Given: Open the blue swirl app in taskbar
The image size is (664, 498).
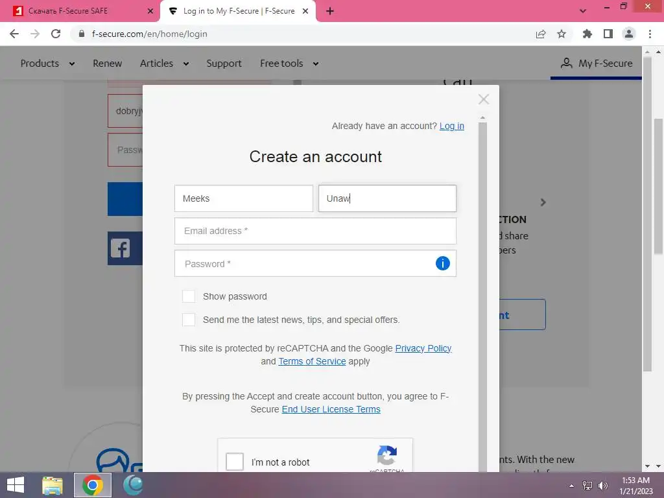Looking at the screenshot, I should tap(133, 485).
